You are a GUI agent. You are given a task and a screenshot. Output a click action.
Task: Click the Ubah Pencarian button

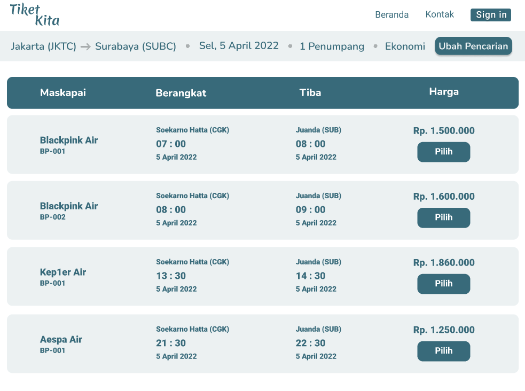[x=473, y=46]
